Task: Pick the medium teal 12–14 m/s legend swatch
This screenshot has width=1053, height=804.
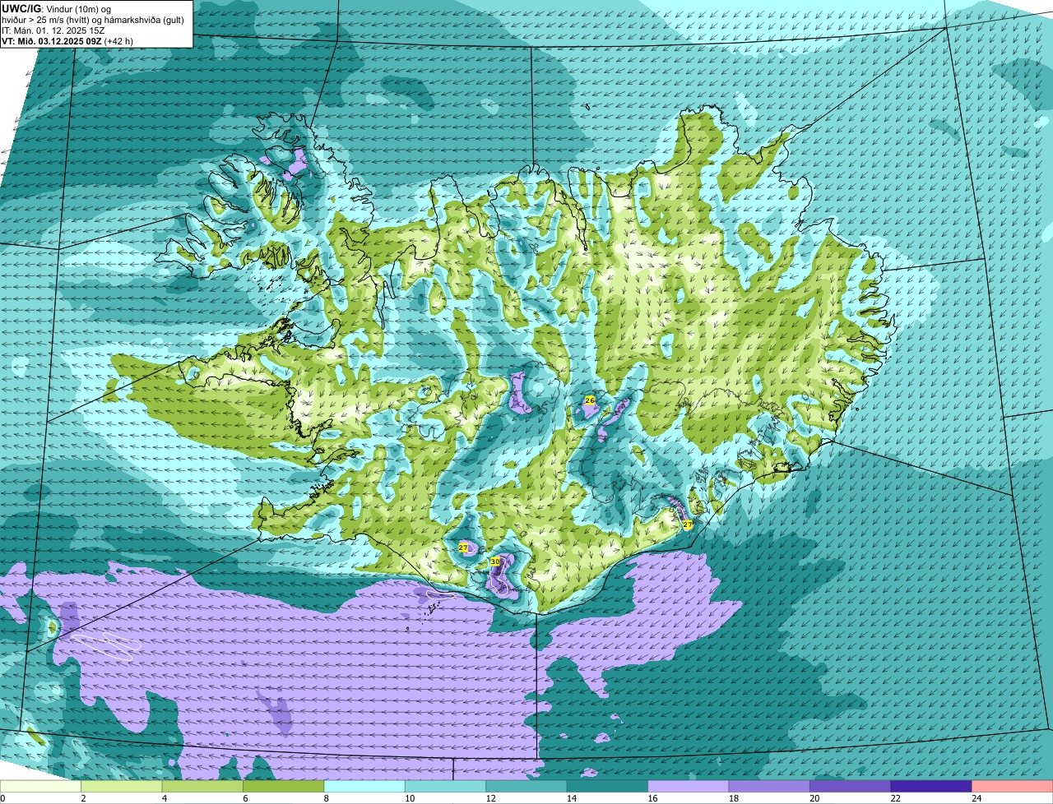Action: point(527,786)
